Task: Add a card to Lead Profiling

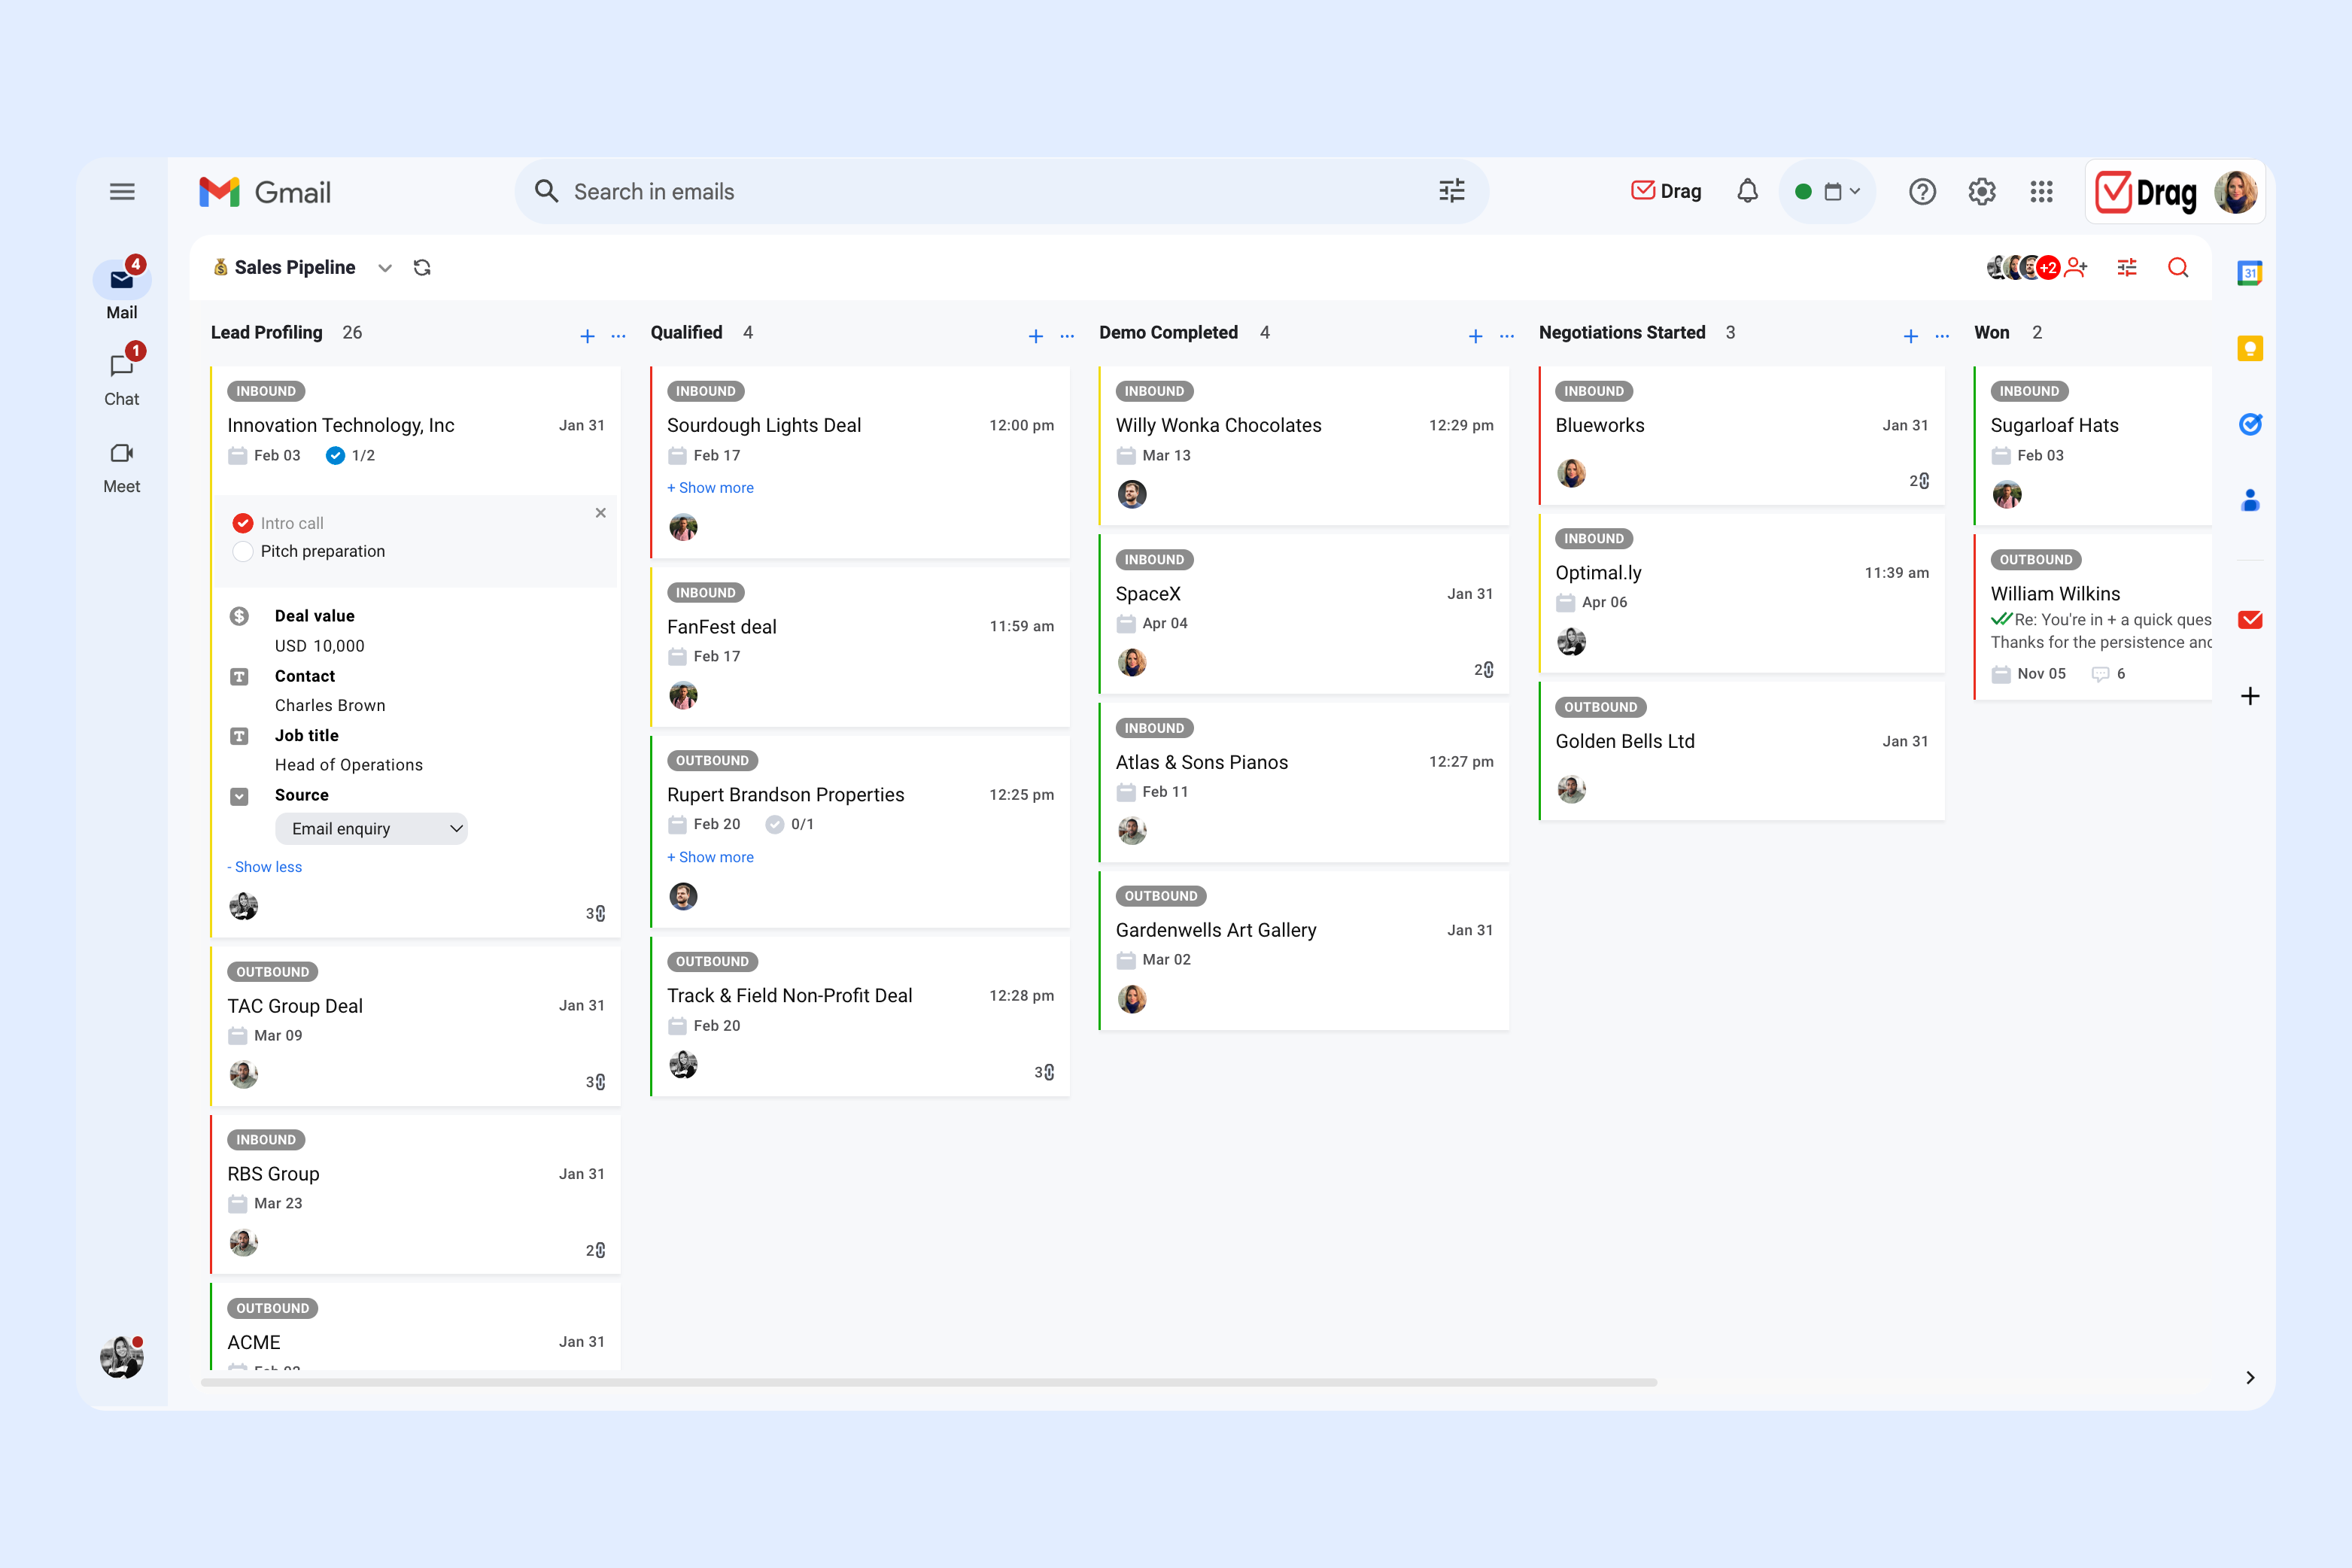Action: pyautogui.click(x=587, y=336)
